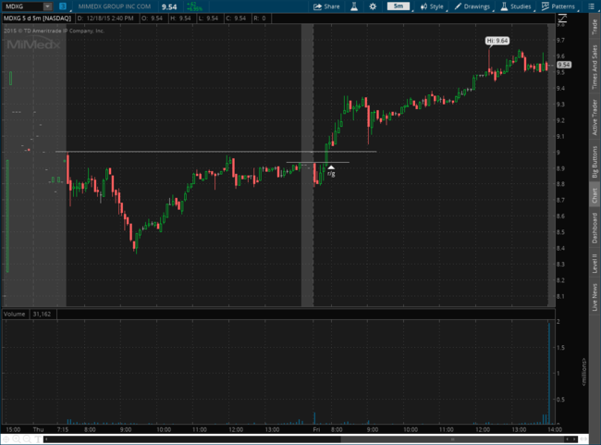Collapse the Volume panel expander at right

(x=584, y=362)
